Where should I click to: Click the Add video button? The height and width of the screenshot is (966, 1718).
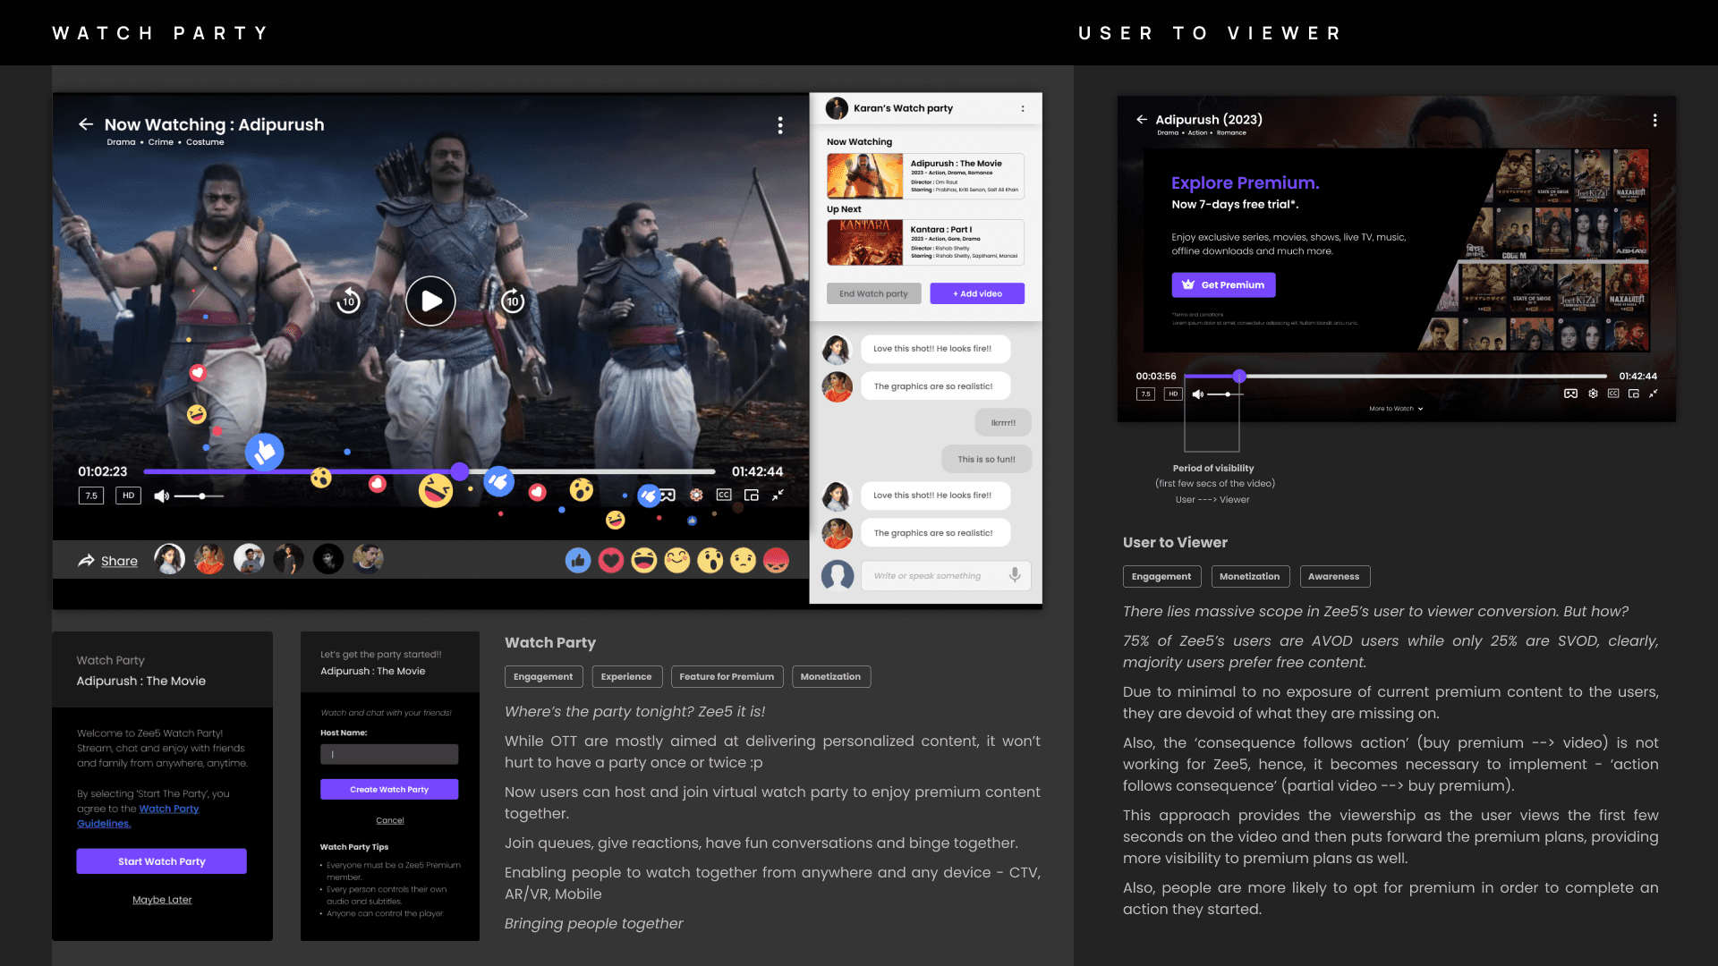[977, 293]
